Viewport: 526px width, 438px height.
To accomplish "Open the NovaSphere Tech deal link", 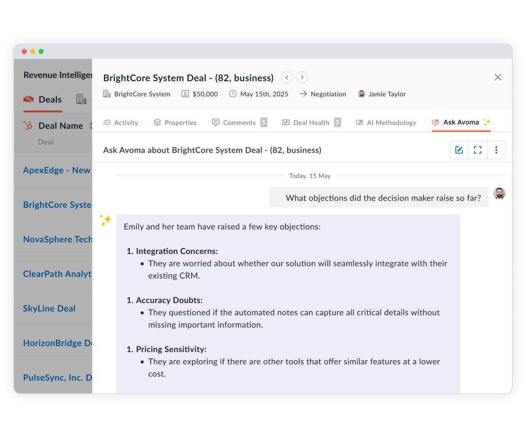I will 57,239.
